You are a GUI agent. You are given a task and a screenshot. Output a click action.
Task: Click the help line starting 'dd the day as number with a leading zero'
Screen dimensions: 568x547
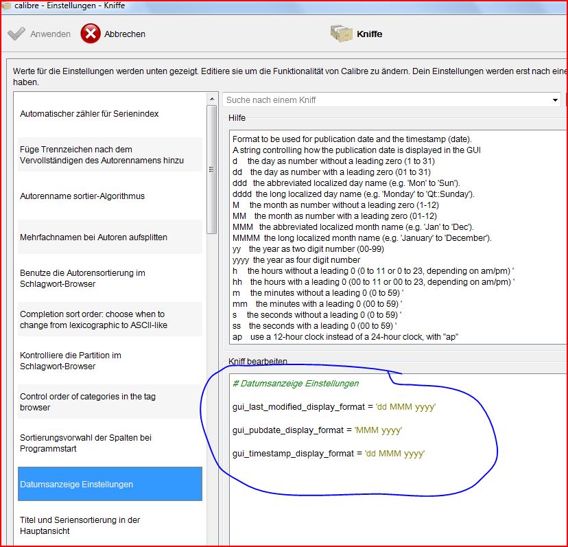click(331, 172)
